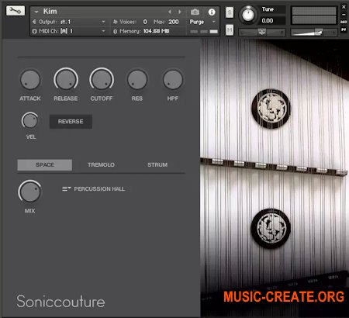The width and height of the screenshot is (349, 318).
Task: Adjust the volume slider
Action: tap(314, 33)
